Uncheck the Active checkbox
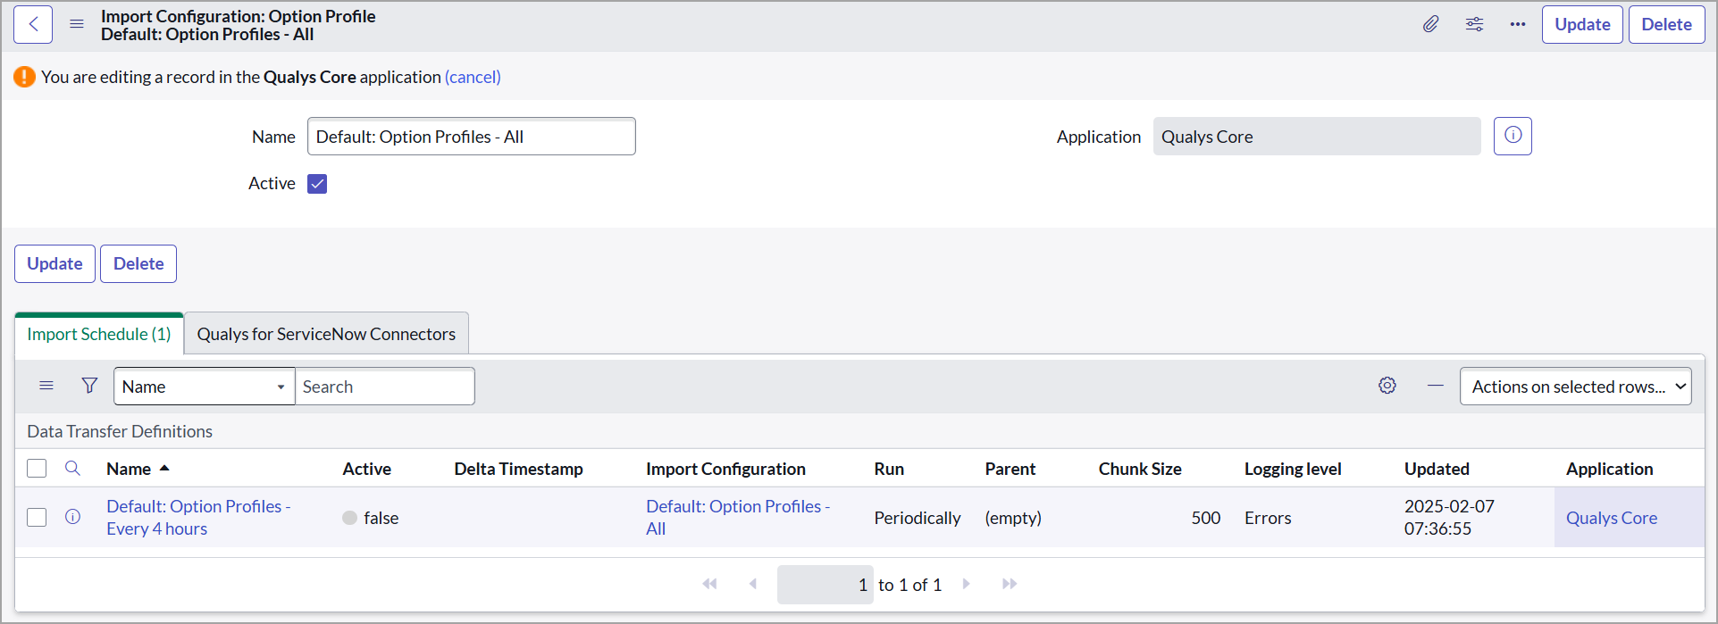 coord(317,184)
